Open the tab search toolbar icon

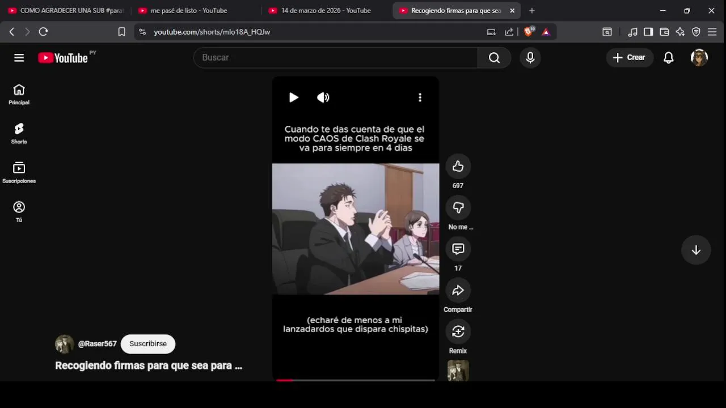tap(607, 32)
